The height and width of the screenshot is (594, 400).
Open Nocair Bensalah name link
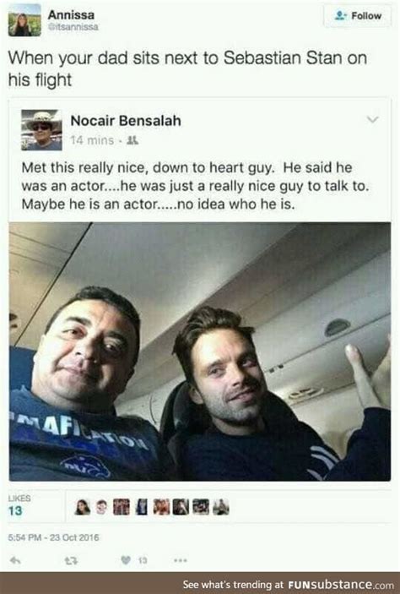[x=126, y=121]
